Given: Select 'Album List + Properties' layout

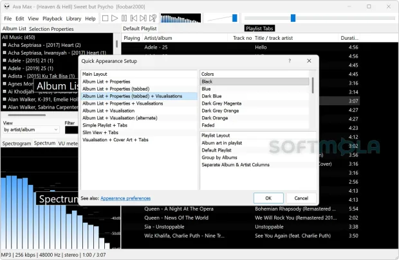Looking at the screenshot, I should (139, 82).
